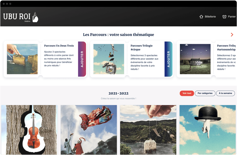Add Parcours Trilogie #cirque with blue AJOUTER

(168, 59)
